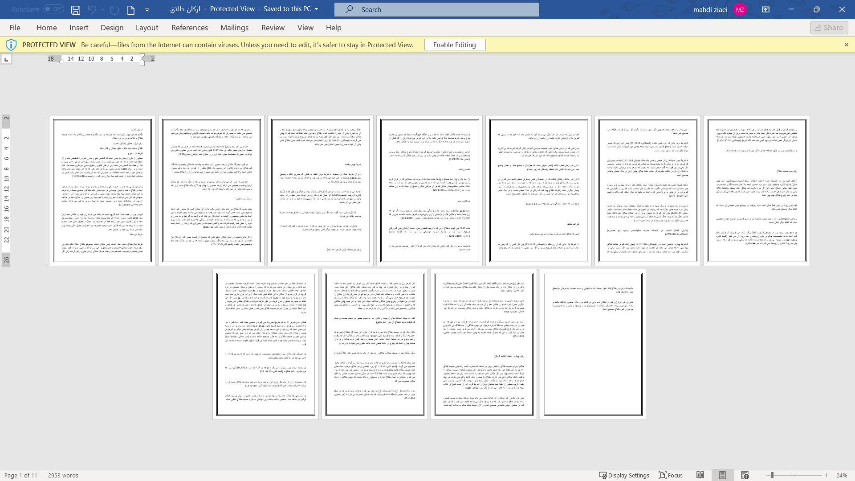Click the zoom in plus button
The image size is (855, 481).
pos(827,475)
